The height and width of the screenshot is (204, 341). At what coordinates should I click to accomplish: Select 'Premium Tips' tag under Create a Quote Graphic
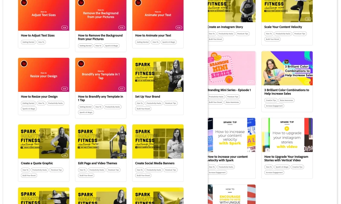coord(56,170)
